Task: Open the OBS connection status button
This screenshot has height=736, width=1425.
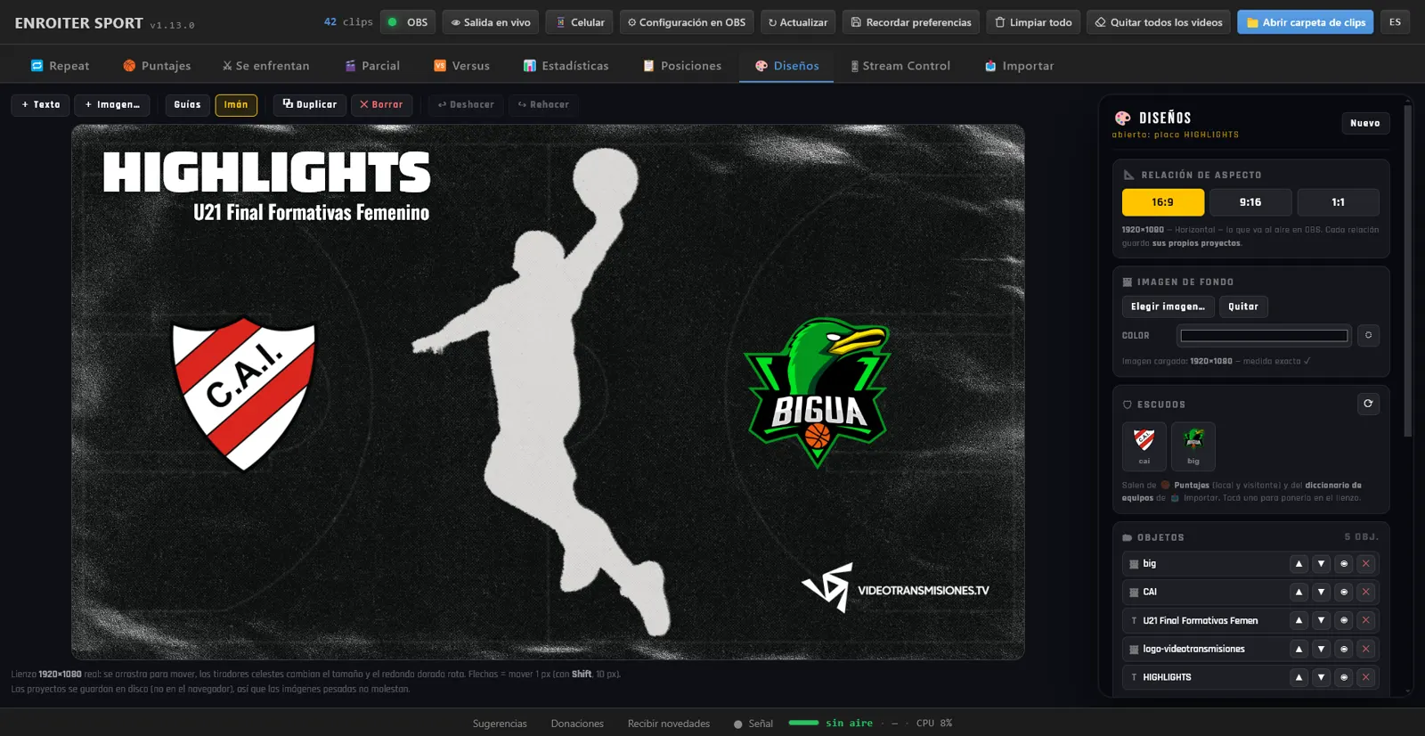Action: [408, 22]
